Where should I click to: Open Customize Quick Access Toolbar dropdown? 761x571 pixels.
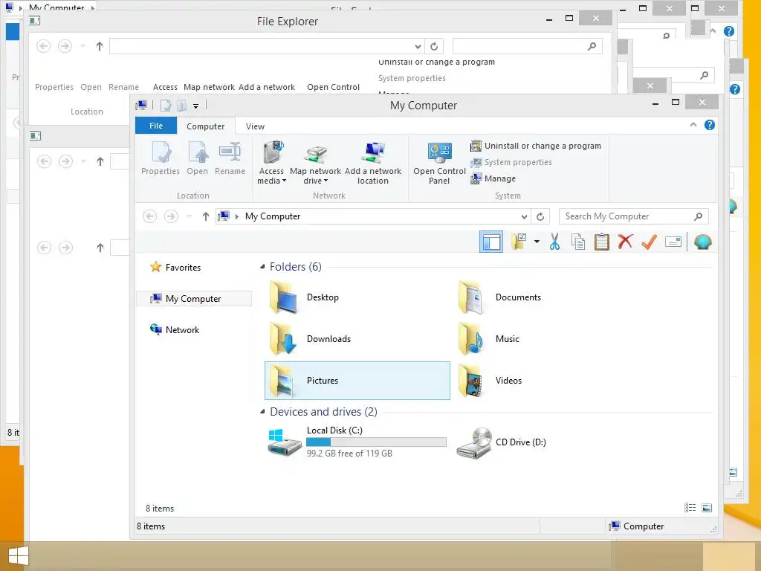(195, 106)
